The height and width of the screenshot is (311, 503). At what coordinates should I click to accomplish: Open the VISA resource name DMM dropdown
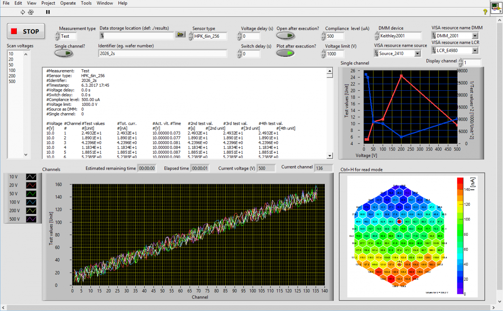coord(475,36)
